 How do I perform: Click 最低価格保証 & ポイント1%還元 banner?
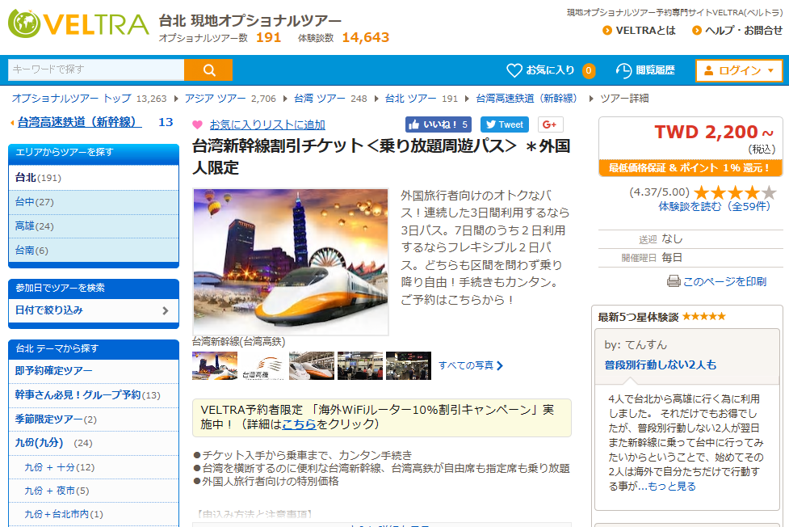tap(690, 168)
